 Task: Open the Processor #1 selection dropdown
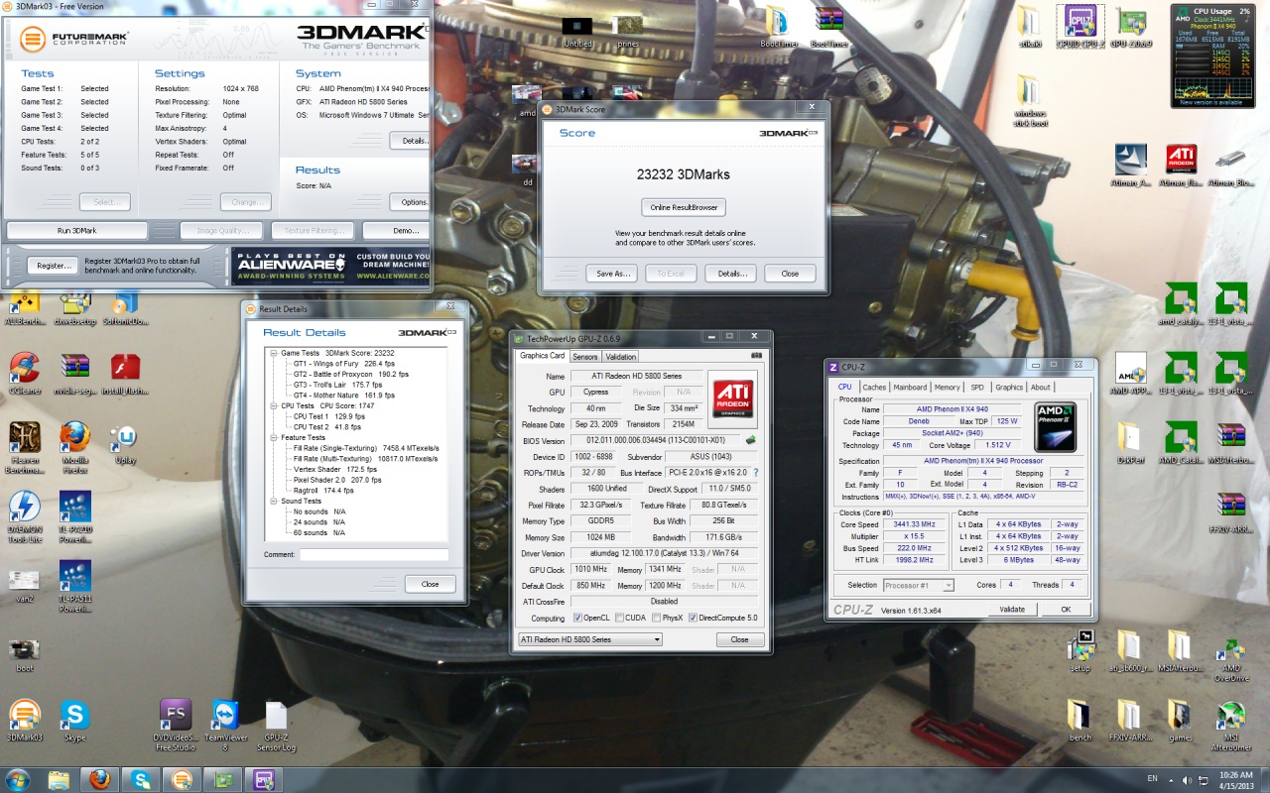pyautogui.click(x=918, y=585)
